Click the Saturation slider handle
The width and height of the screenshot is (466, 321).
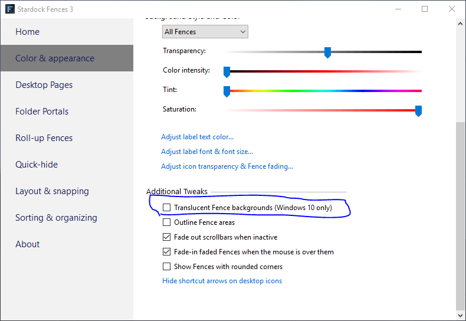coord(418,111)
